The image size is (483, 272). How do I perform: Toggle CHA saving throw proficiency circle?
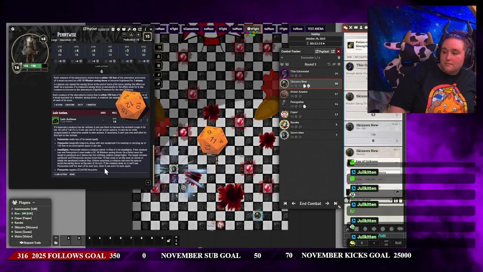(140, 61)
